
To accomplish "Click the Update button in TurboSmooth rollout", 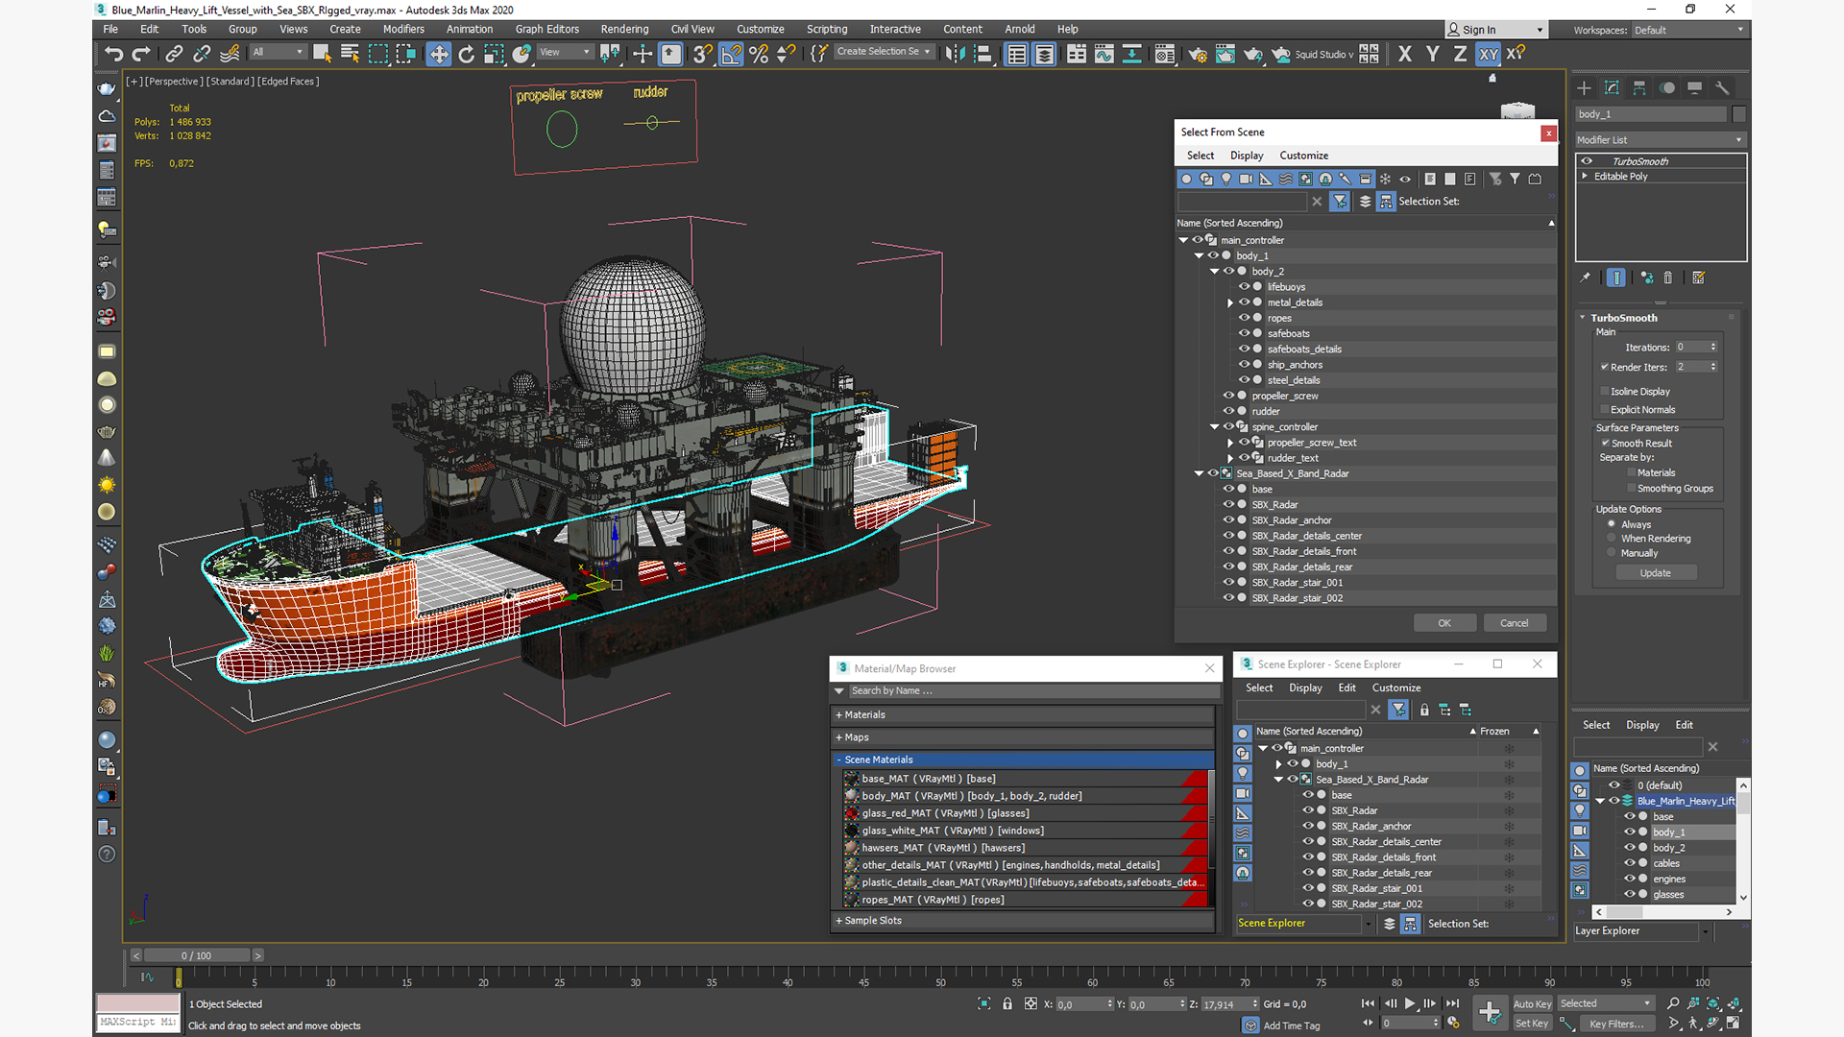I will pyautogui.click(x=1656, y=573).
